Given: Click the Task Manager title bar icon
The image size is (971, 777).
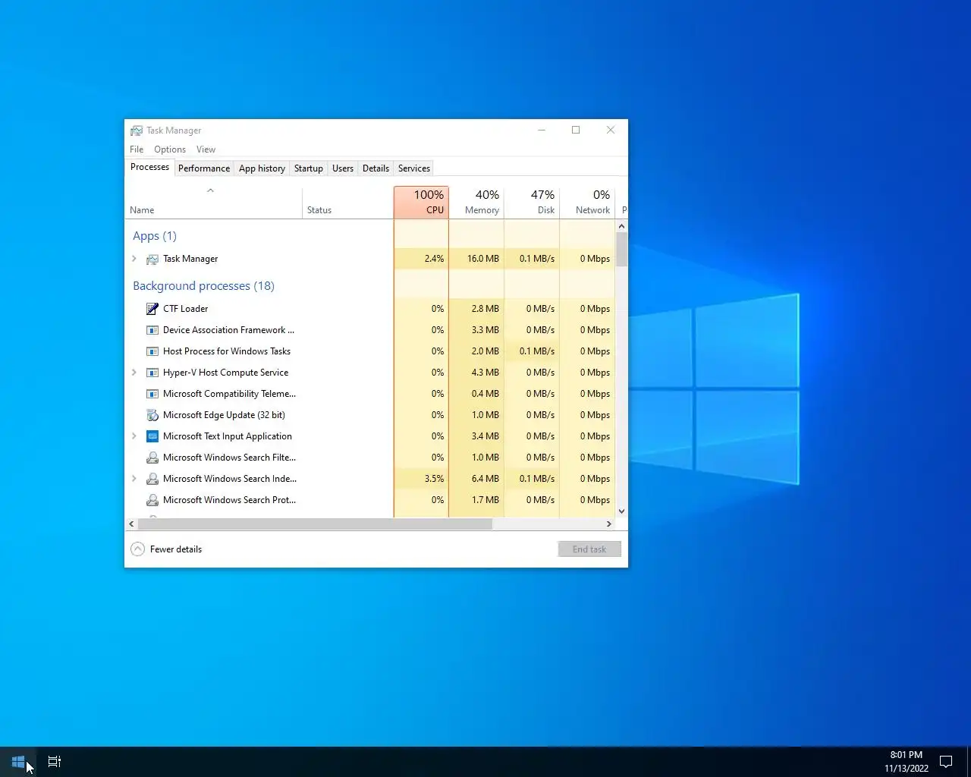Looking at the screenshot, I should click(x=137, y=131).
